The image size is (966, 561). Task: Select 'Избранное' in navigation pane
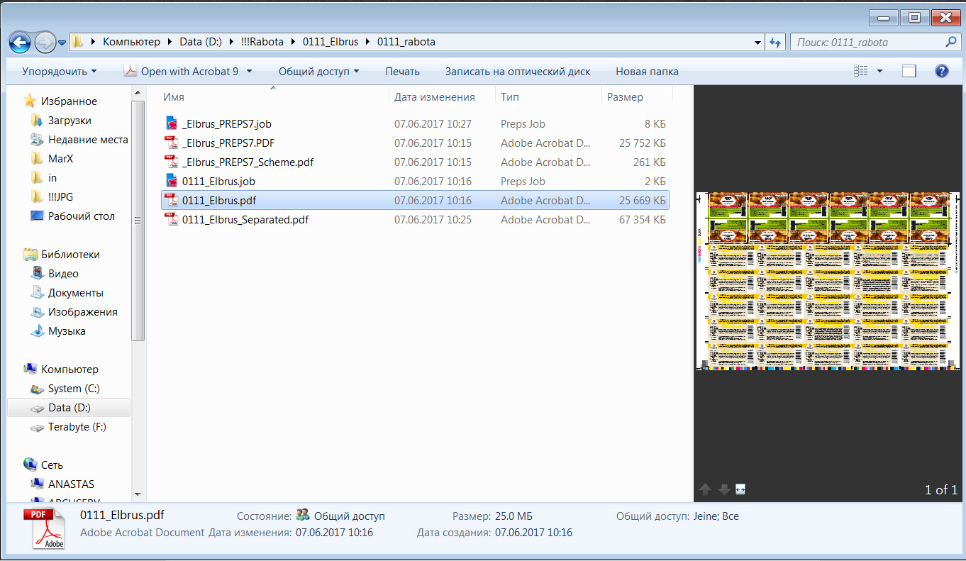[x=69, y=101]
